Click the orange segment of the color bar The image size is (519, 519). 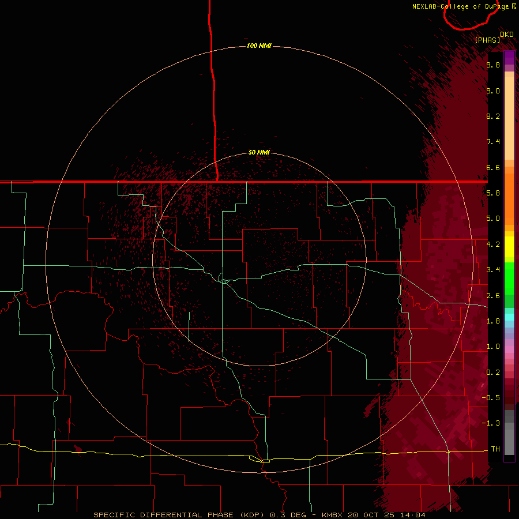509,200
